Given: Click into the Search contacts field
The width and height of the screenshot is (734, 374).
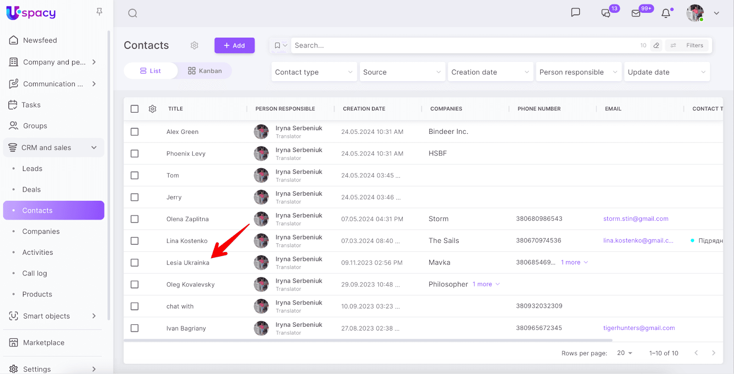Looking at the screenshot, I should point(459,45).
